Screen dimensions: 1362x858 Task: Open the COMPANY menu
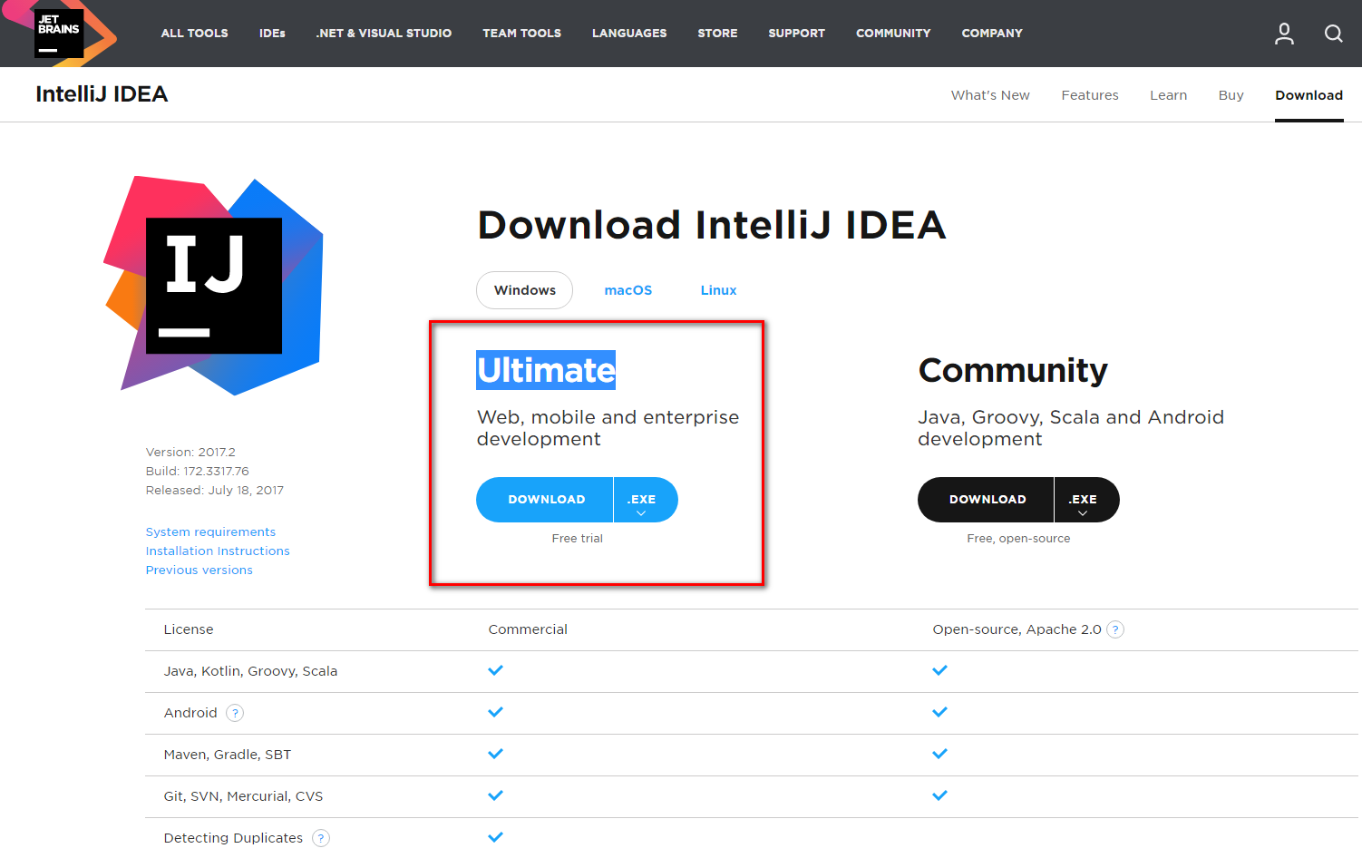(992, 34)
